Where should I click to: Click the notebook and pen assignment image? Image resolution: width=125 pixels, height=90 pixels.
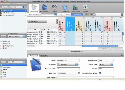pos(36,64)
